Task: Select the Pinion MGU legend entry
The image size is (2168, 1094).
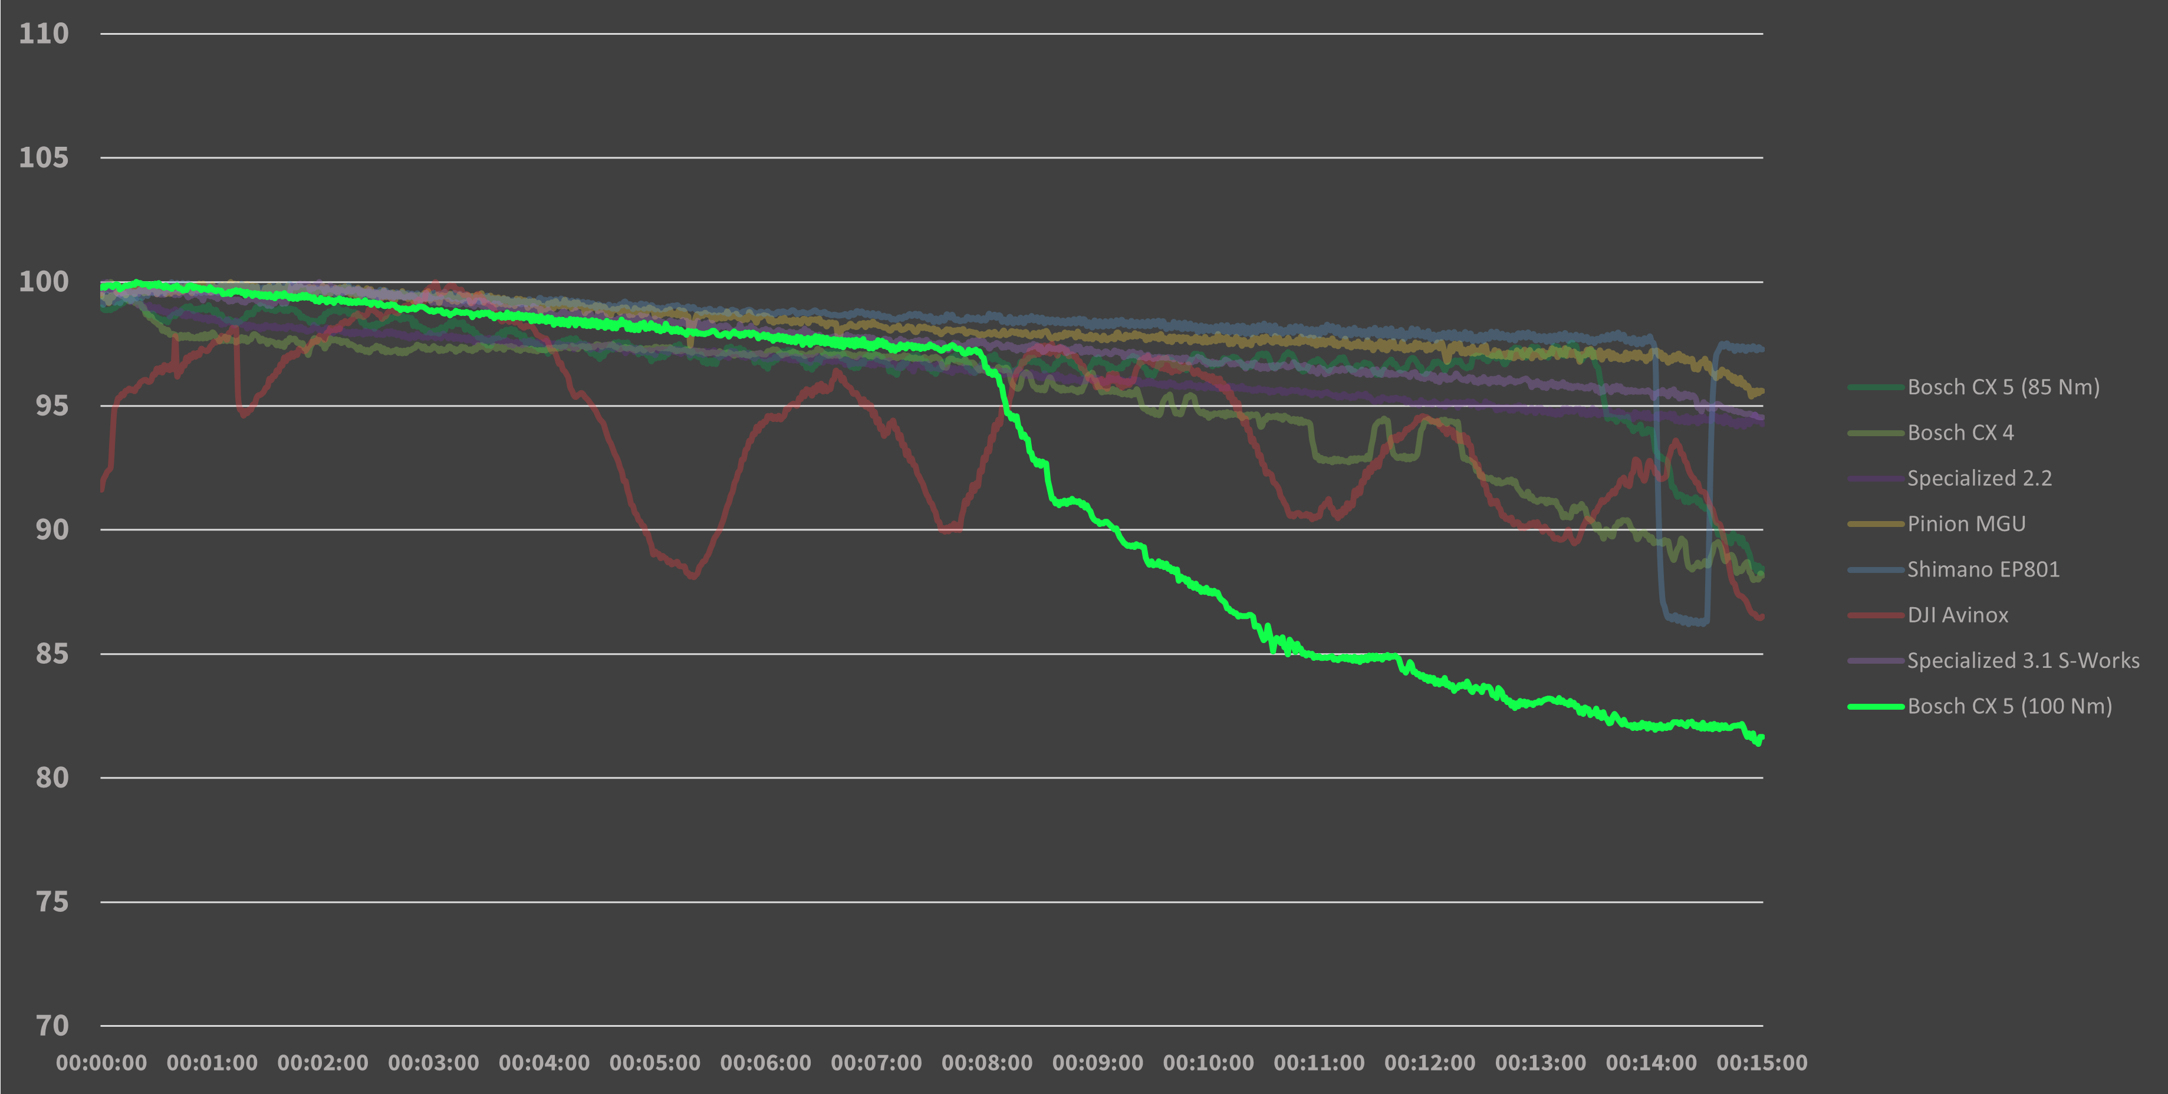Action: click(1936, 523)
